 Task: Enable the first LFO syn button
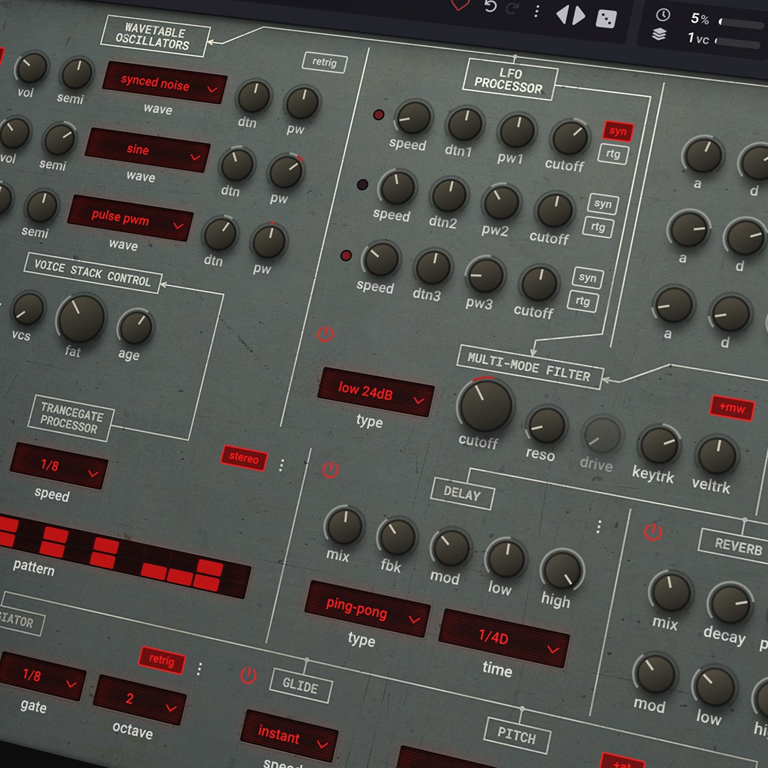(x=618, y=132)
